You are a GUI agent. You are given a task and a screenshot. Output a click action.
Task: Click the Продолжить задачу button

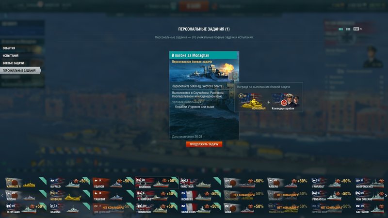pyautogui.click(x=204, y=144)
